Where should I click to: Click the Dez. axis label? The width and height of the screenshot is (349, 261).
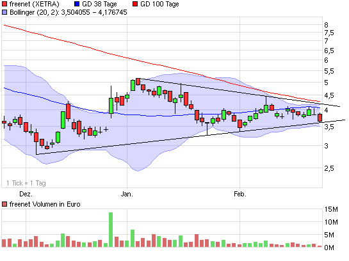pos(26,194)
